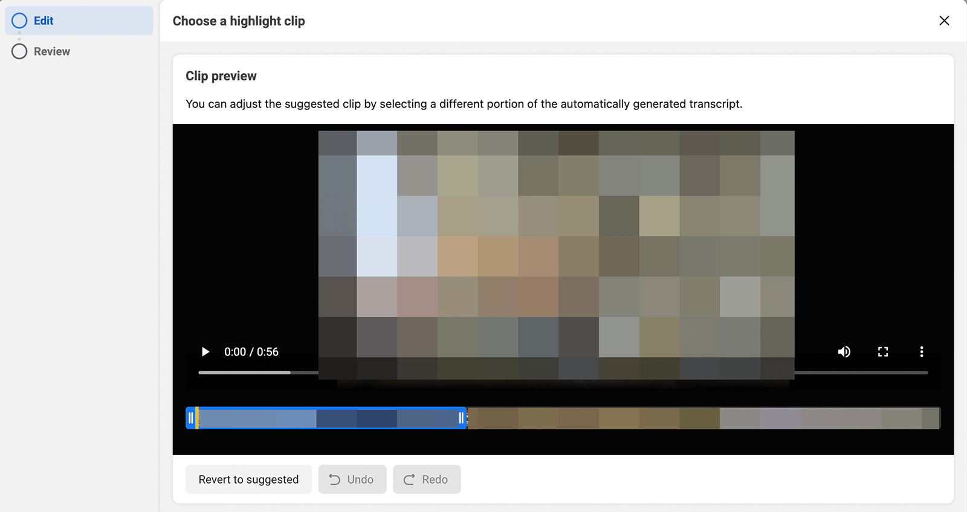Click the clip start trim handle
This screenshot has height=512, width=967.
click(x=190, y=418)
